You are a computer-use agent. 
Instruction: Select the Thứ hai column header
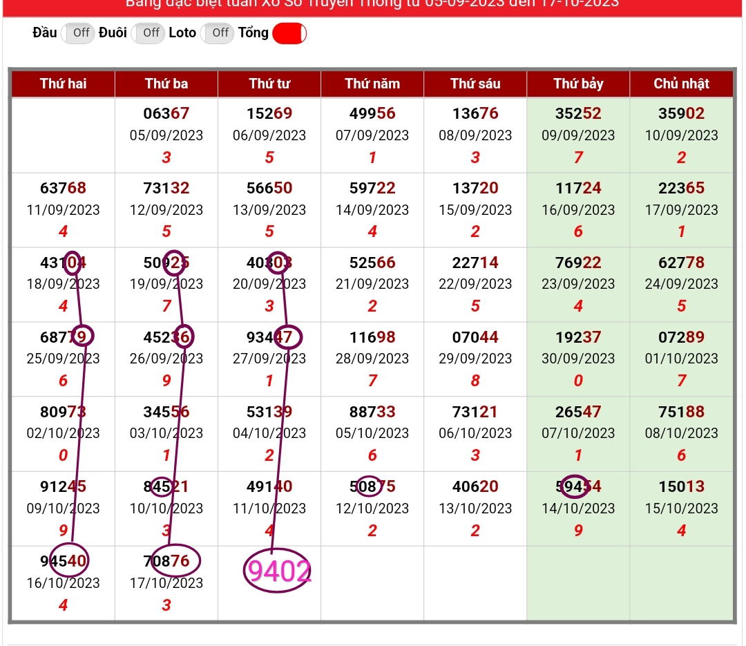point(64,84)
